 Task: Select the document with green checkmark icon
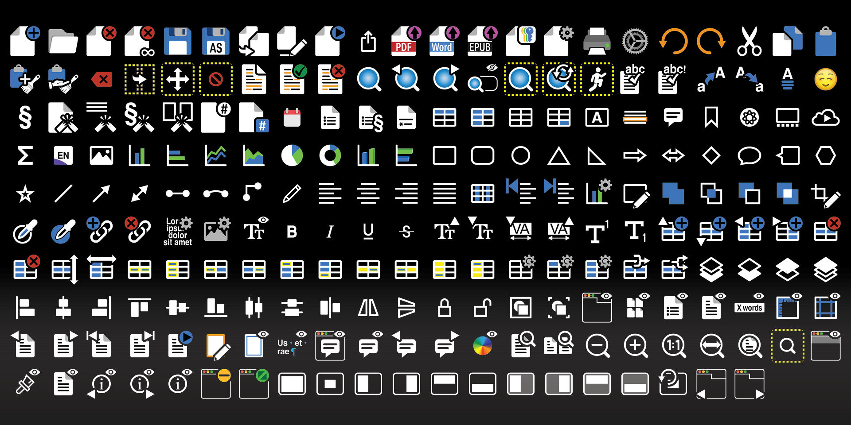pyautogui.click(x=293, y=79)
